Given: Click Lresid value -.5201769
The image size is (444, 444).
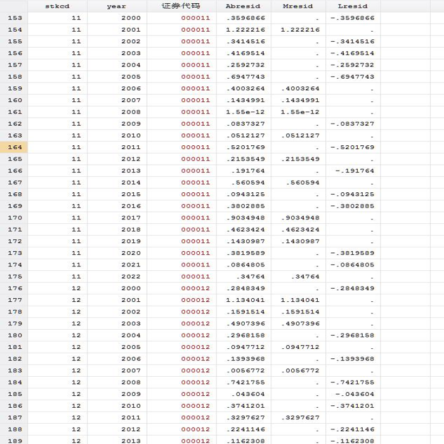Looking at the screenshot, I should coord(353,147).
